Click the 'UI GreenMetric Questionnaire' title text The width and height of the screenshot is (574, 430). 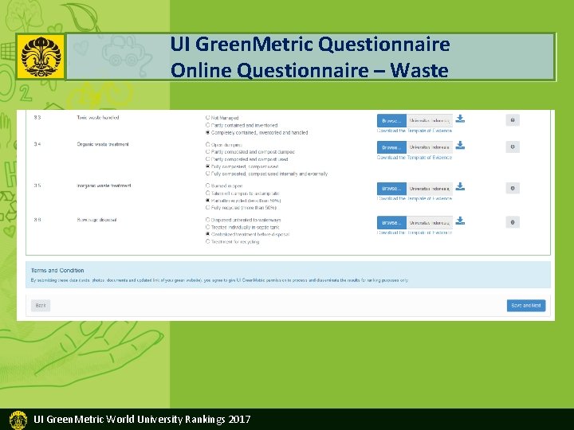(x=310, y=45)
